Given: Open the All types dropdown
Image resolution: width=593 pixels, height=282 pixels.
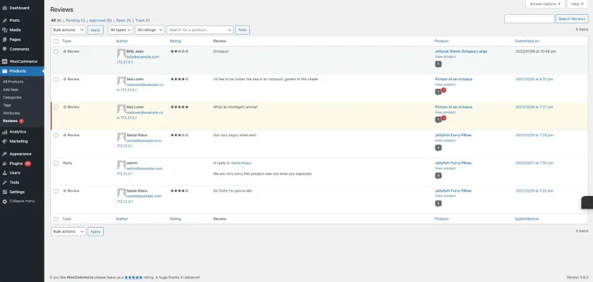Looking at the screenshot, I should pyautogui.click(x=121, y=30).
